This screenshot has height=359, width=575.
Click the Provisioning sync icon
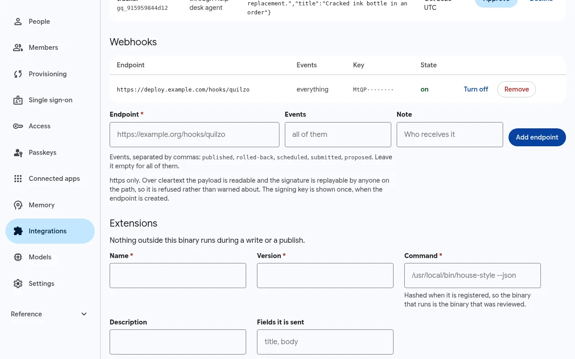[x=18, y=74]
